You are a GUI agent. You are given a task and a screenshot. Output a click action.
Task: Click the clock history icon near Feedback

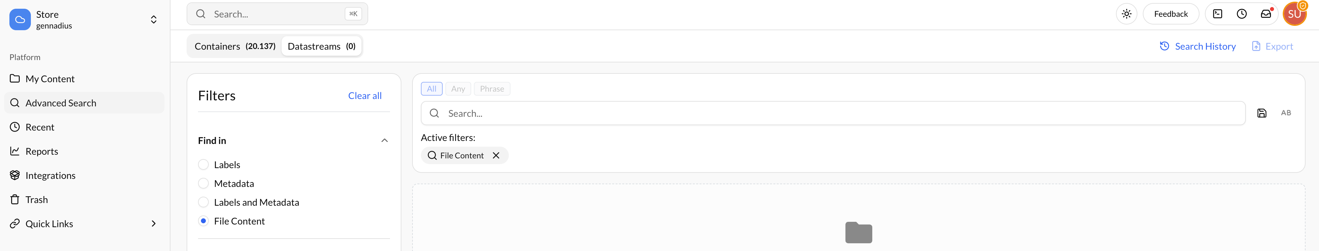(1242, 14)
